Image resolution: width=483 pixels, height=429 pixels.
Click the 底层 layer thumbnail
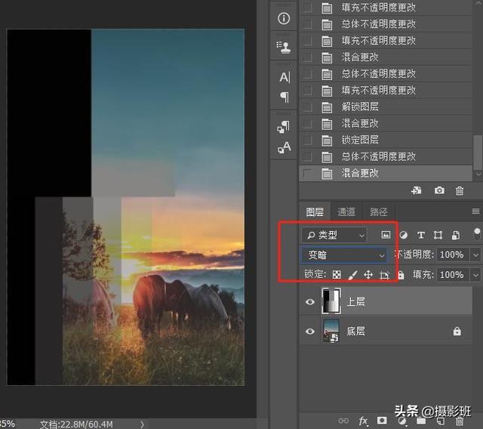(331, 331)
